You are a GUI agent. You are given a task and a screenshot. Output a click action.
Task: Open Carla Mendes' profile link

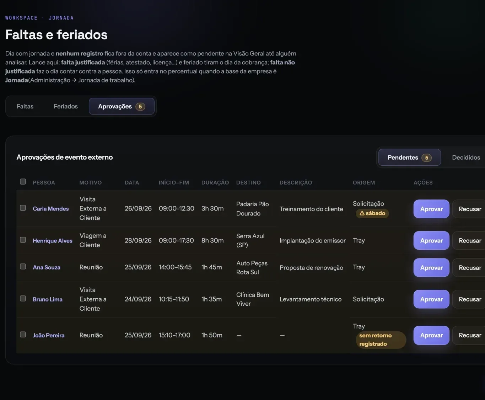(x=51, y=209)
